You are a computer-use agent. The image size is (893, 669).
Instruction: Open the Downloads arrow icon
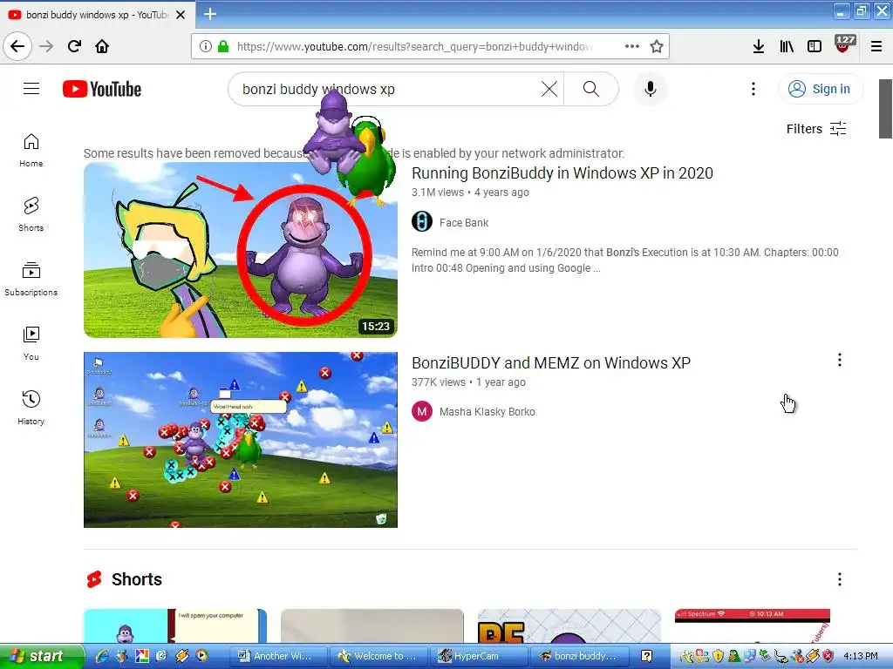(x=759, y=47)
